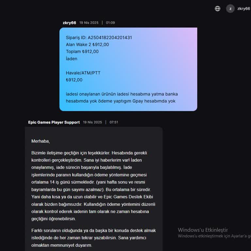
Task: Click the 01:09 message timestamp
Action: (x=110, y=23)
